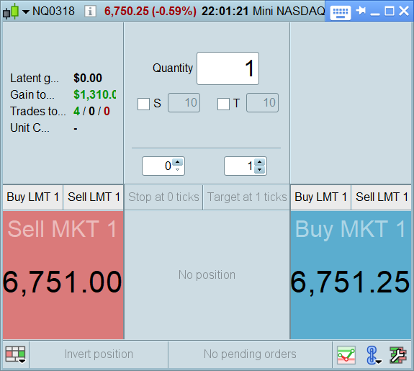Click Stop at 0 ticks button
The width and height of the screenshot is (414, 371).
pyautogui.click(x=163, y=197)
